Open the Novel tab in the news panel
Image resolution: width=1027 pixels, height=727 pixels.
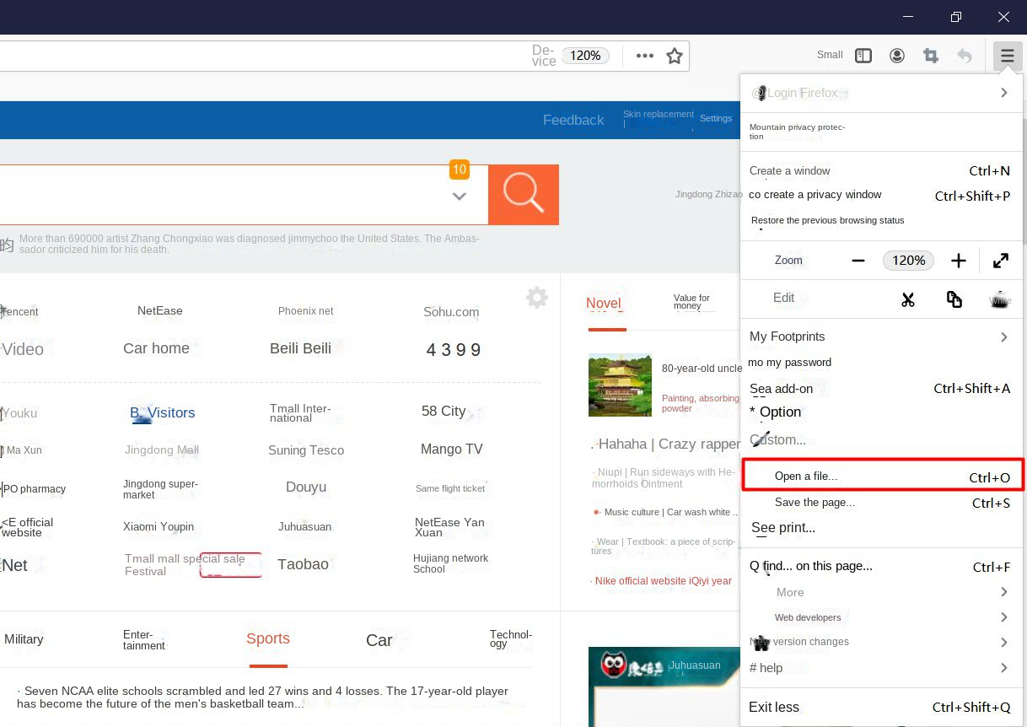click(604, 304)
